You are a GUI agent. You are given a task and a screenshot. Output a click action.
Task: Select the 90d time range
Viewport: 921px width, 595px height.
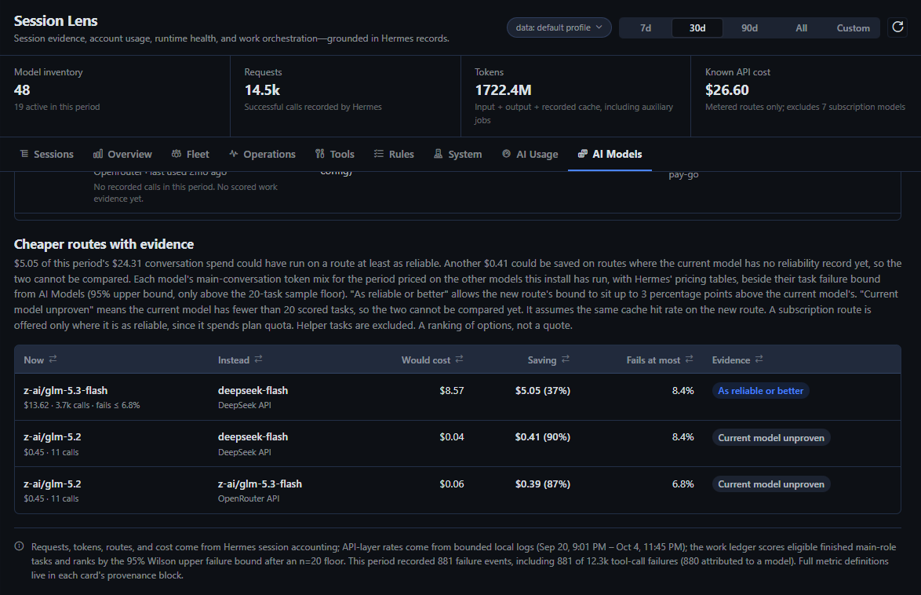coord(749,27)
